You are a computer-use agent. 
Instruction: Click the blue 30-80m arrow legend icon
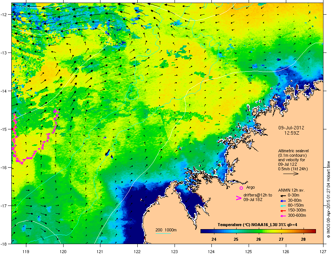[283, 201]
